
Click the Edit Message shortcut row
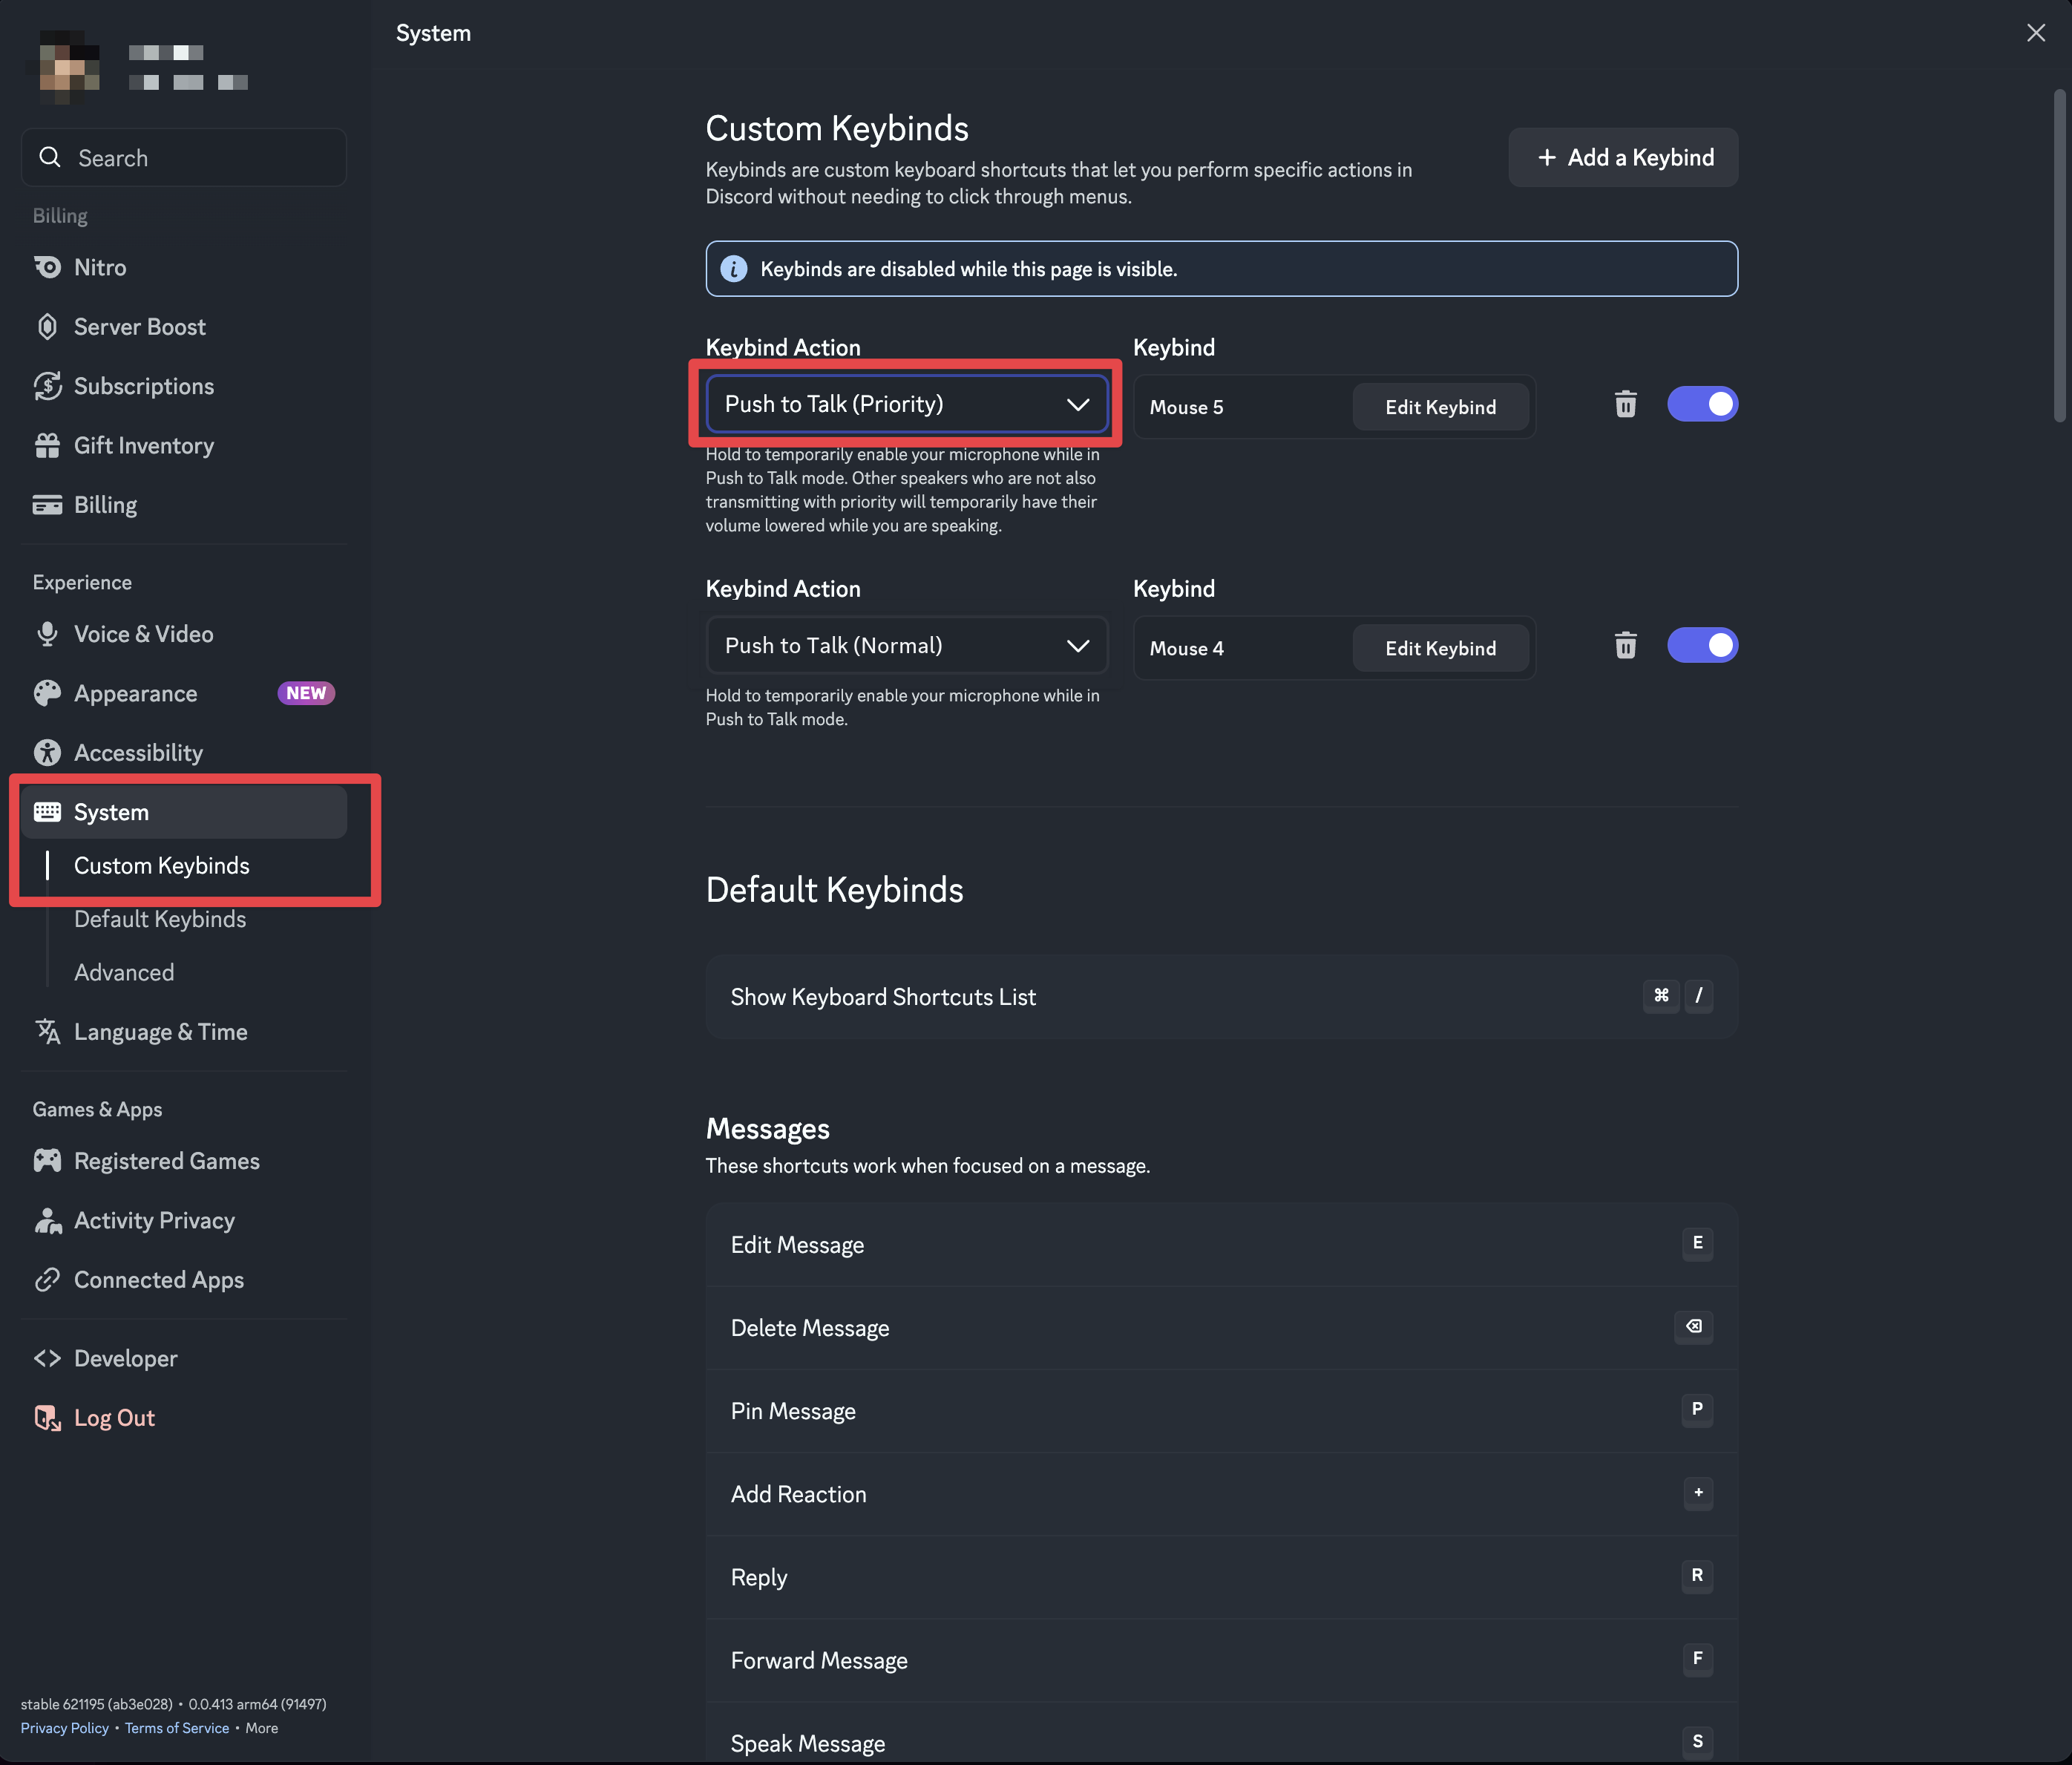tap(1221, 1244)
